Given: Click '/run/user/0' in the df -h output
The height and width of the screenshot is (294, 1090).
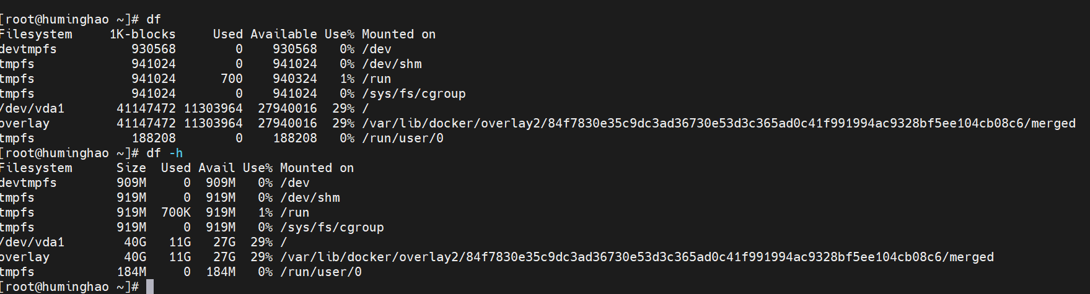Looking at the screenshot, I should 321,272.
